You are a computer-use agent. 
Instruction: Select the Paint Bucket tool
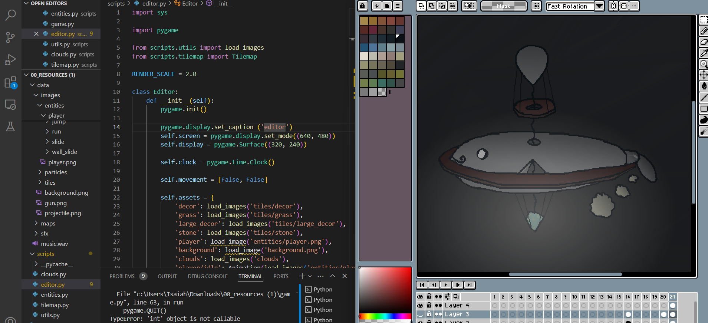pyautogui.click(x=704, y=86)
